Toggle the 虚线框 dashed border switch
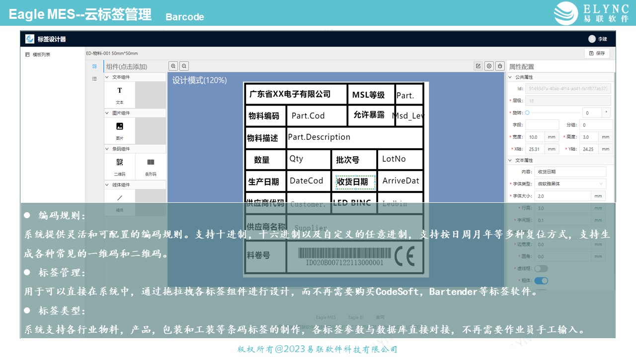Image resolution: width=636 pixels, height=357 pixels. point(541,269)
